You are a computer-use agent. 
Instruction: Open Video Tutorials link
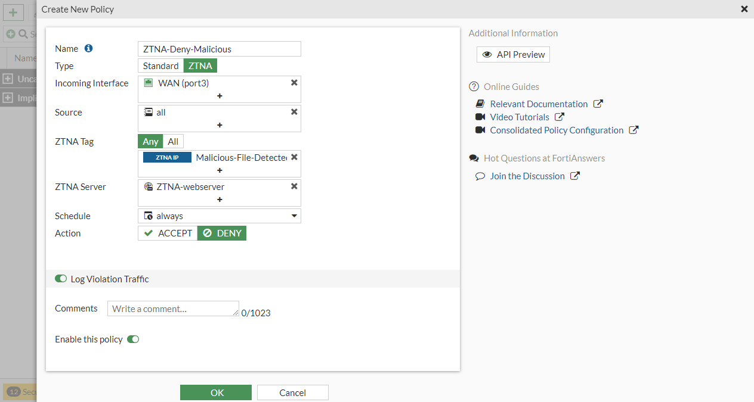point(520,117)
